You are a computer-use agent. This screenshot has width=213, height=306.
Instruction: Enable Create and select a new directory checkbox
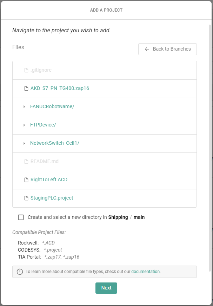click(x=21, y=217)
